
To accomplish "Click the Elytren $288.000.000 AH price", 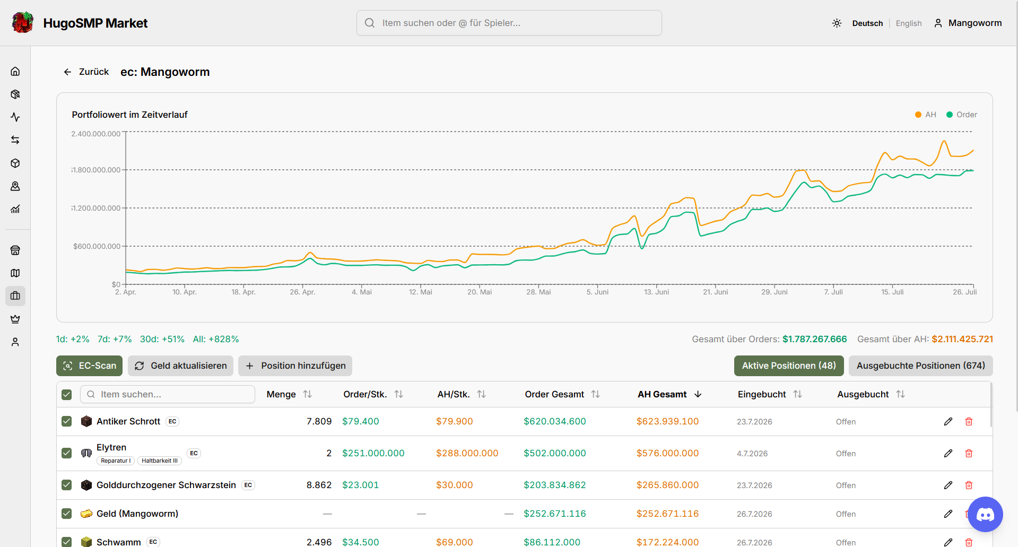I will [x=467, y=454].
